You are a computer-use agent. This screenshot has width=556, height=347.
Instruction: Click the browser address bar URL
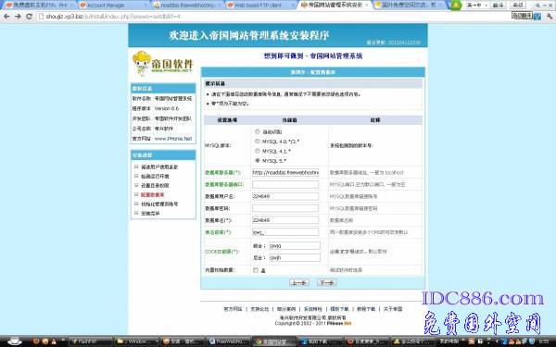(x=113, y=17)
